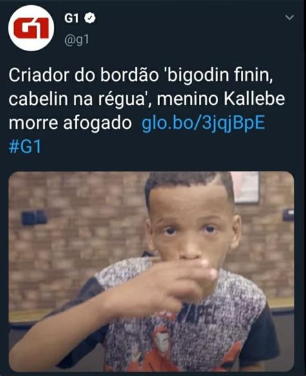306x376 pixels.
Task: Click the blue verified badge next to G1
Action: [x=90, y=18]
